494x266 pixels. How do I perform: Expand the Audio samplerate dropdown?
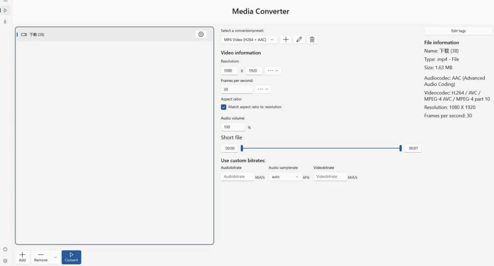coord(285,177)
